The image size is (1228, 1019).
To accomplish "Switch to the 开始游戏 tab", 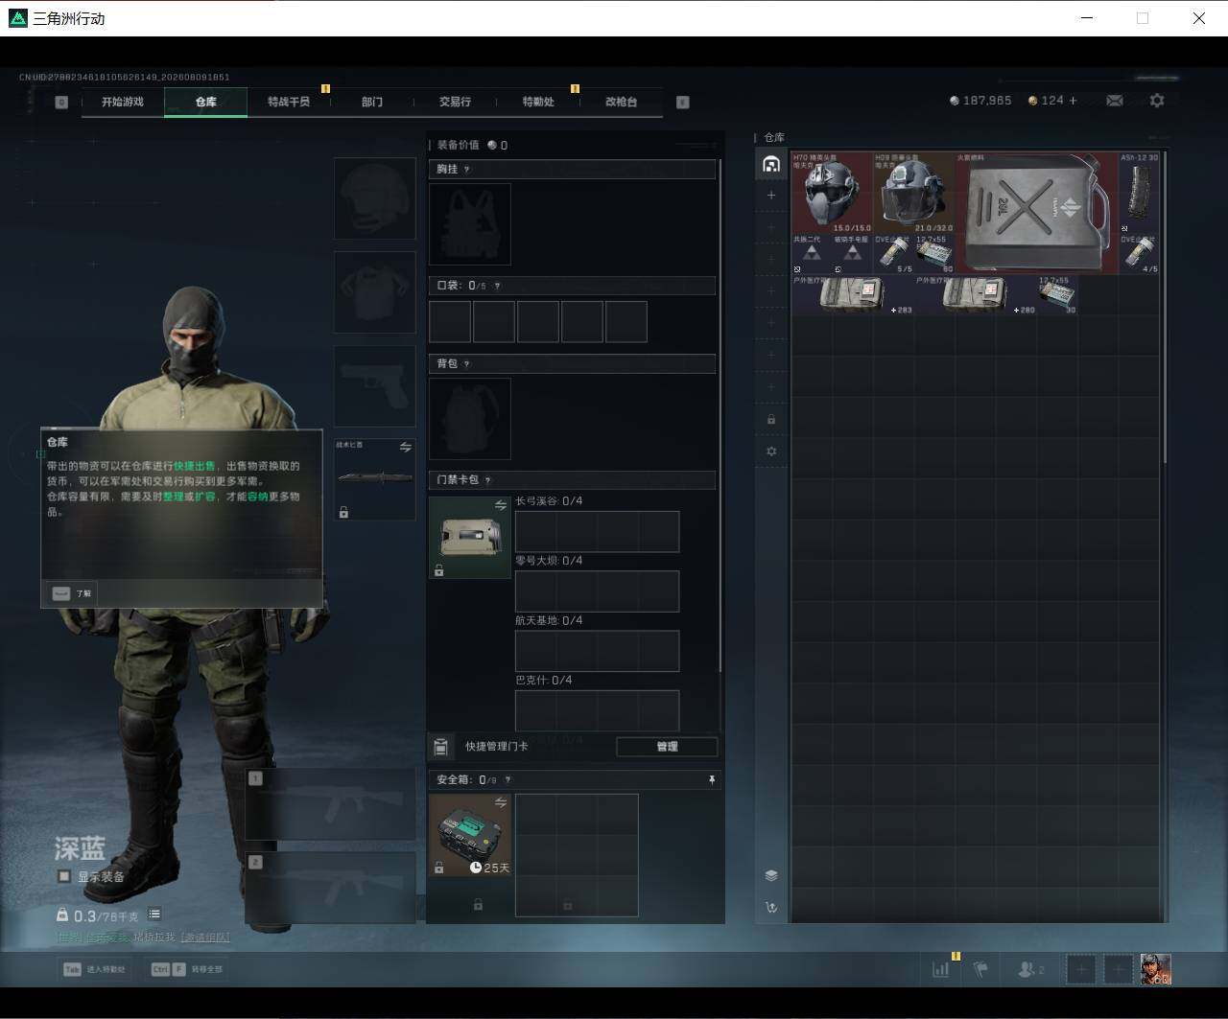I will point(123,102).
